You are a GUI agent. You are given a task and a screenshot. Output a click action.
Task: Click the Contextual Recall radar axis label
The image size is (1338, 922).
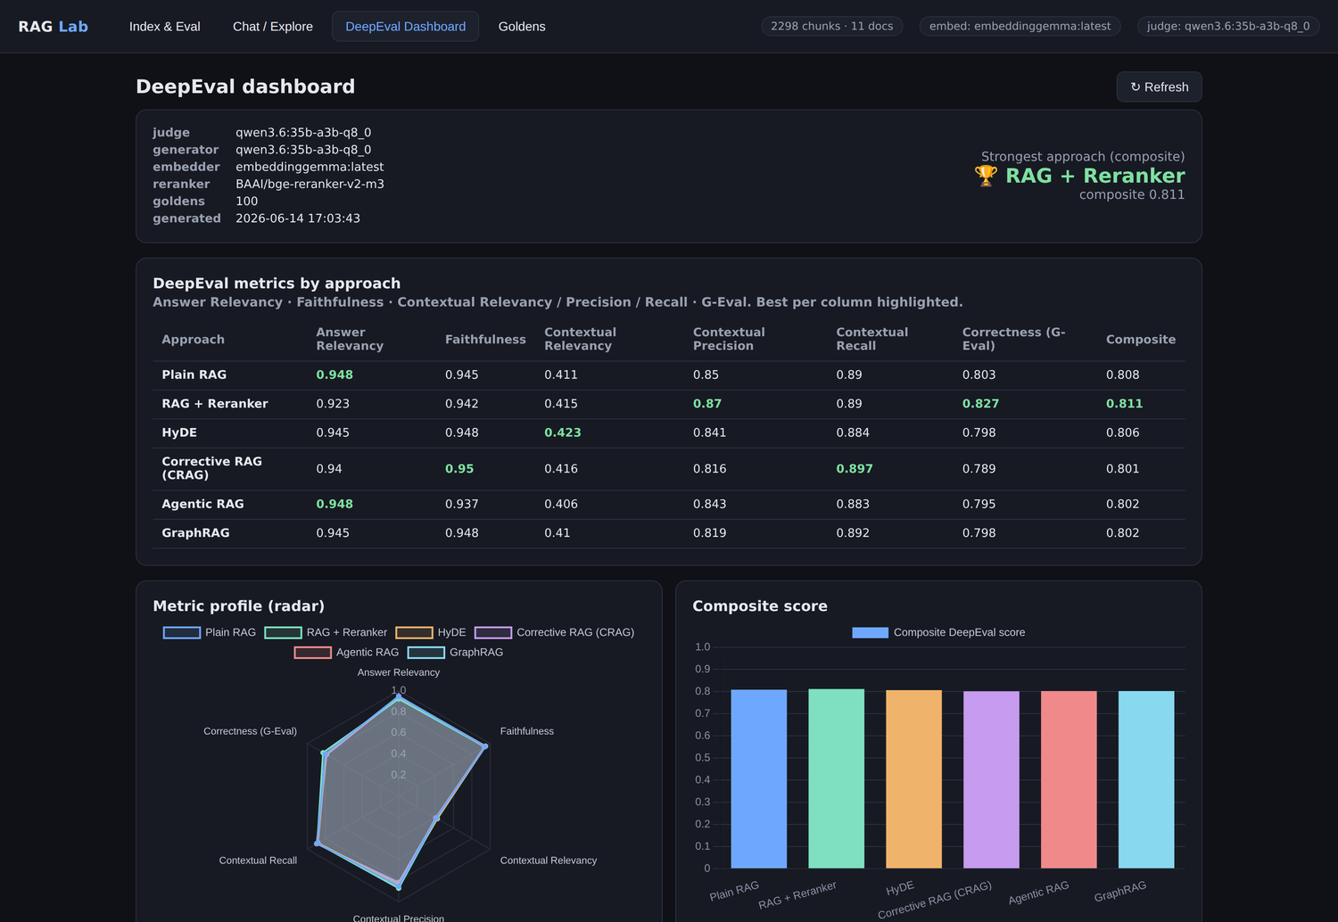258,860
